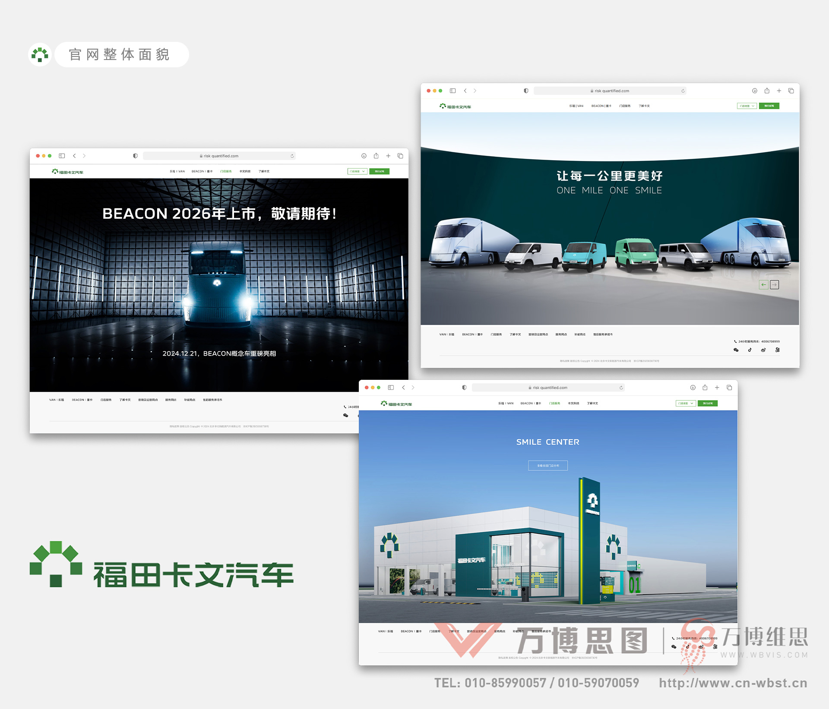
Task: Click 福田卡文汽车 logo in left BEACON window header
Action: pos(67,172)
